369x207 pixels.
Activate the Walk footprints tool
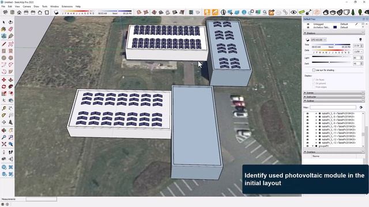[x=10, y=152]
